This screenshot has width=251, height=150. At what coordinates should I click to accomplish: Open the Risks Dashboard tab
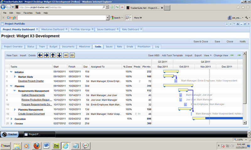[x=131, y=29]
